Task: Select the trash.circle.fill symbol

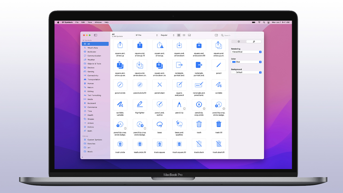Action: tap(140, 144)
